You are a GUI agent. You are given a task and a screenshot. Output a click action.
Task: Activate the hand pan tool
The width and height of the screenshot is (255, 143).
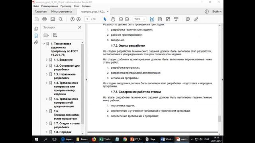point(113,19)
